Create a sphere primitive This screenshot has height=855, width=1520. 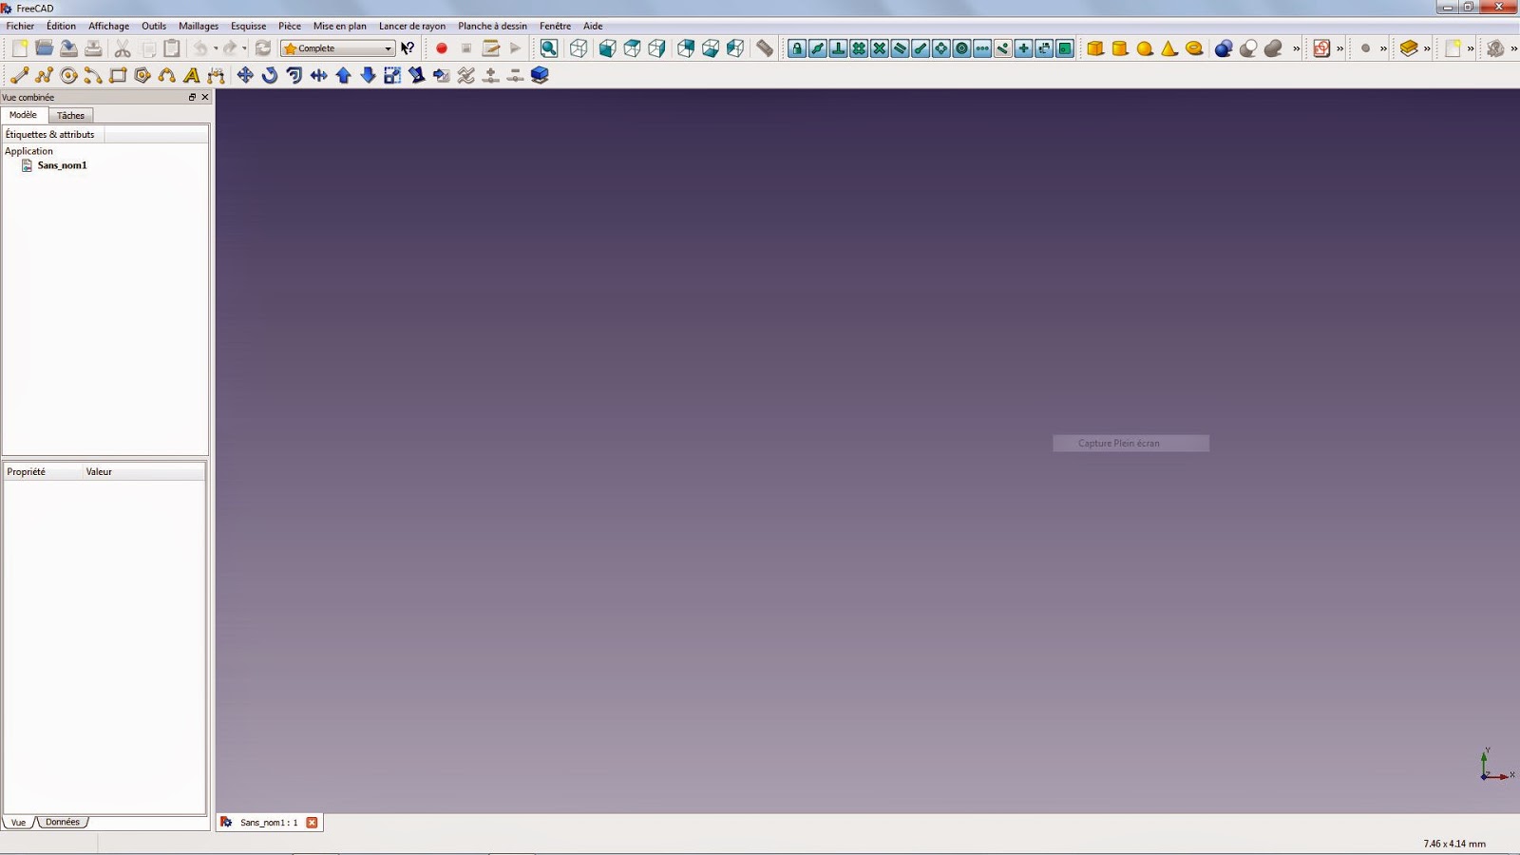1144,48
